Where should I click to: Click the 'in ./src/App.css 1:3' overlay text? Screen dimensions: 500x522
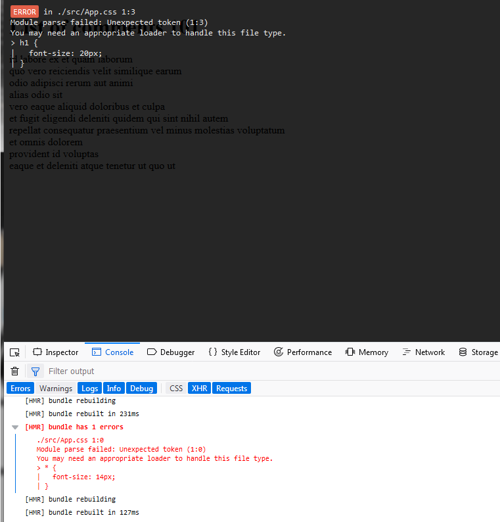(89, 12)
